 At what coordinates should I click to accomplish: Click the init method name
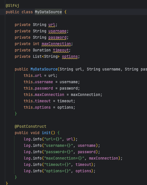pyautogui.click(x=46, y=133)
